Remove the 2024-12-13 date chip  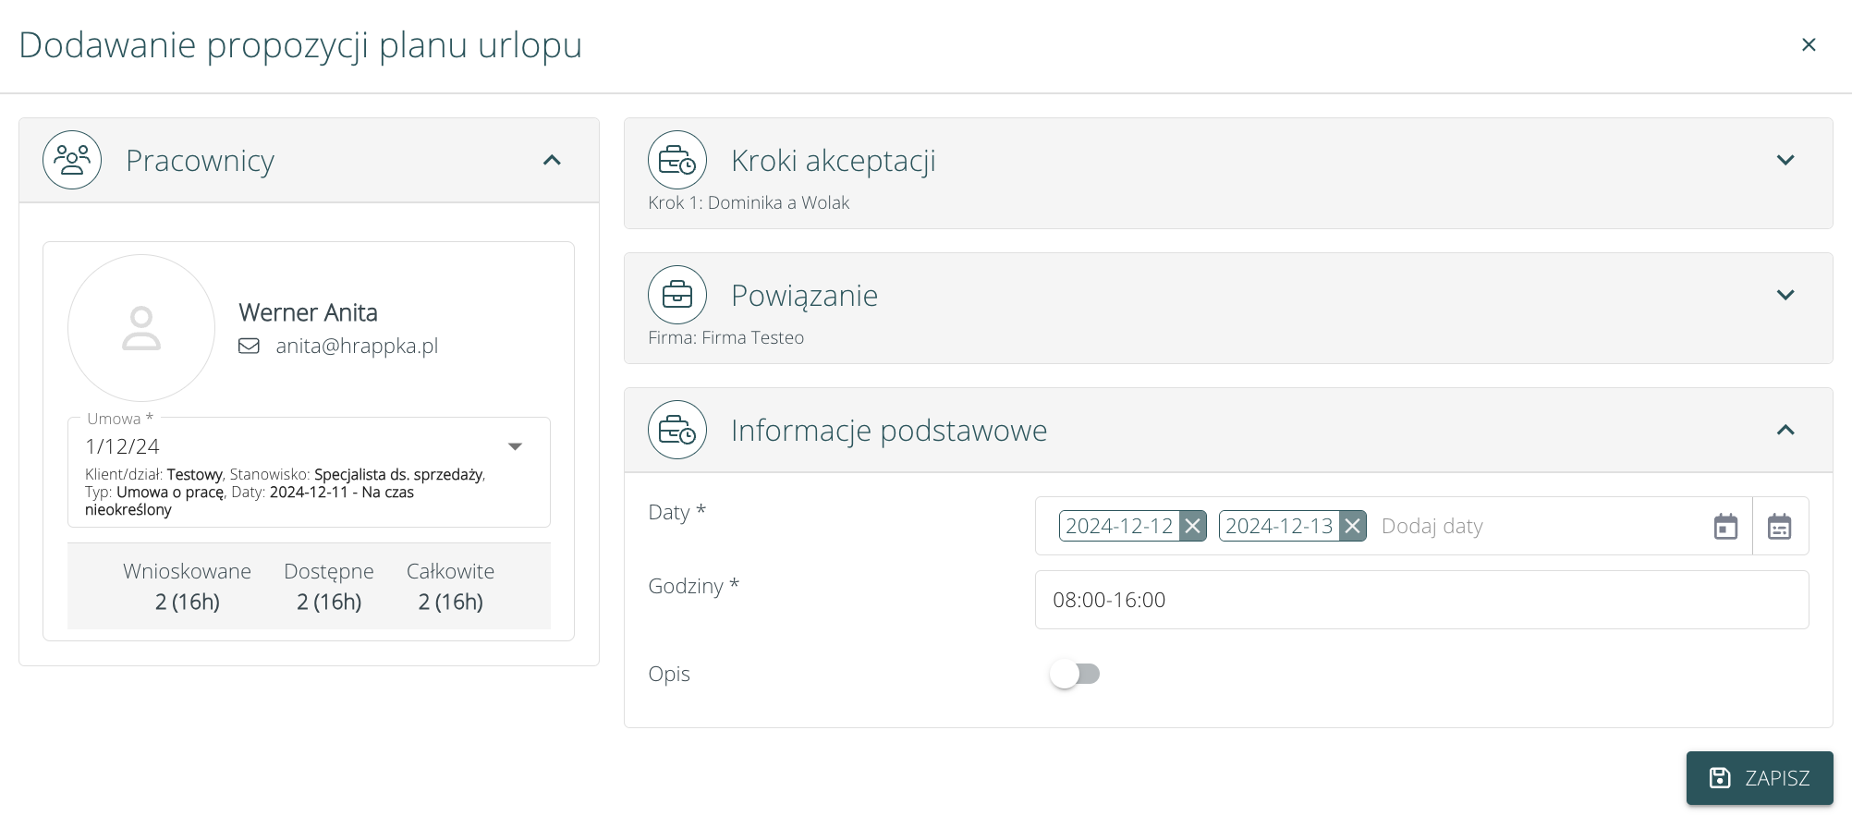click(x=1353, y=526)
